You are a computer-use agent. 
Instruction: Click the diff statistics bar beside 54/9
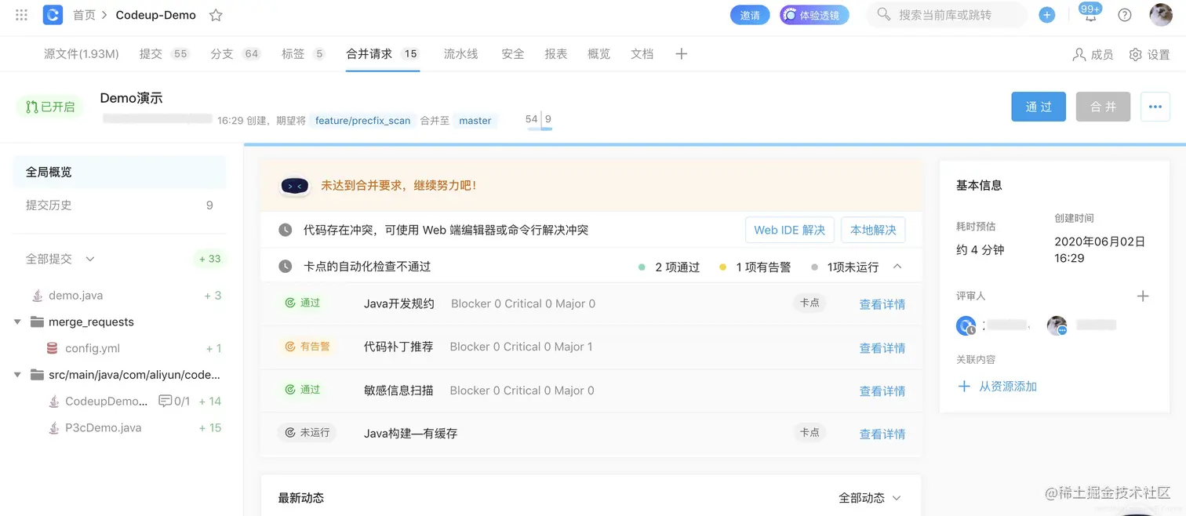click(539, 127)
